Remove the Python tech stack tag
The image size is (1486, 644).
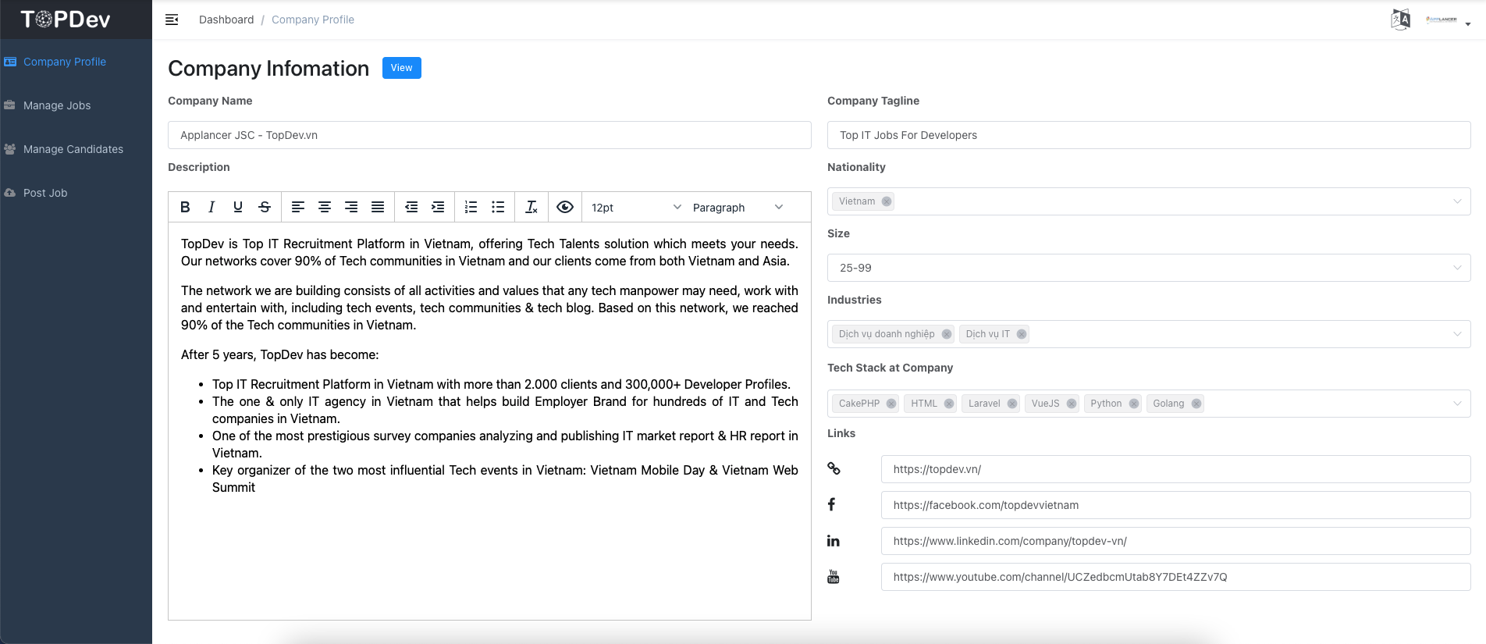click(x=1134, y=404)
